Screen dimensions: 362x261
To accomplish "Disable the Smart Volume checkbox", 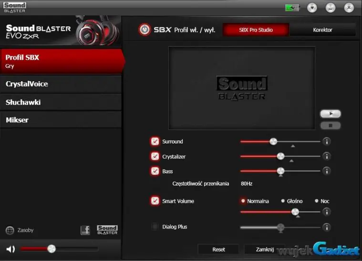I will coord(155,201).
